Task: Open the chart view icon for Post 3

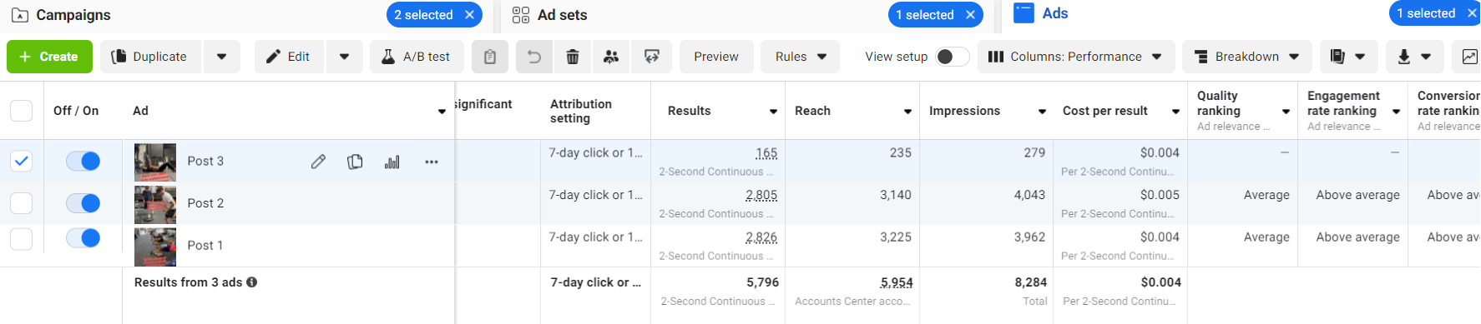Action: pyautogui.click(x=392, y=162)
